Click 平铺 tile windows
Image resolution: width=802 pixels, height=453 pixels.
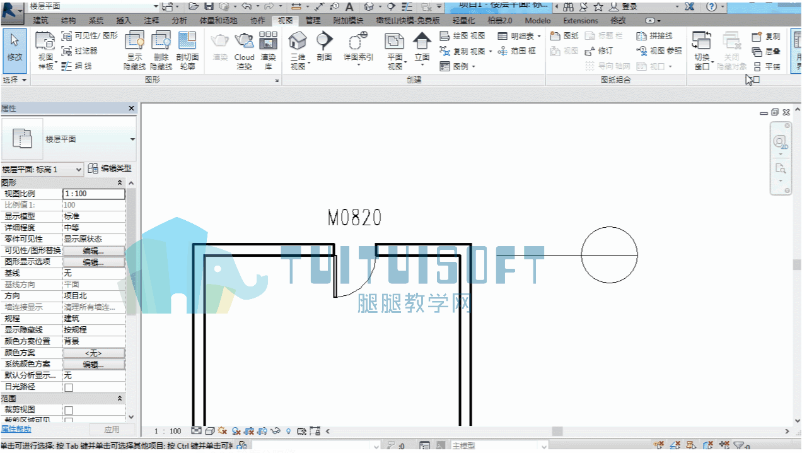point(767,66)
